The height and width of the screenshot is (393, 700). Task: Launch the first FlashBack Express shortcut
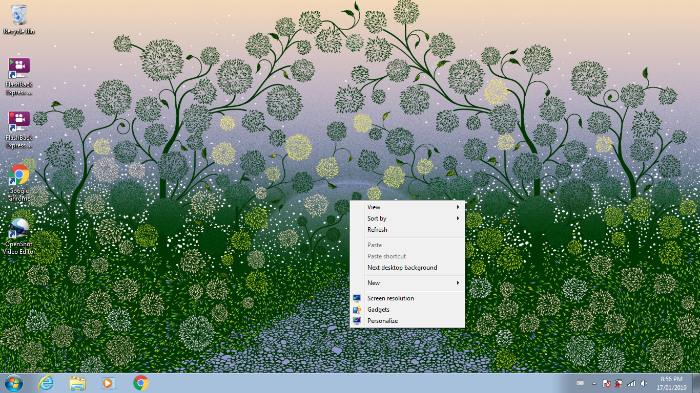tap(19, 67)
